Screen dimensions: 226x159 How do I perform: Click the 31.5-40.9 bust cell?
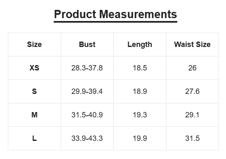pyautogui.click(x=87, y=115)
